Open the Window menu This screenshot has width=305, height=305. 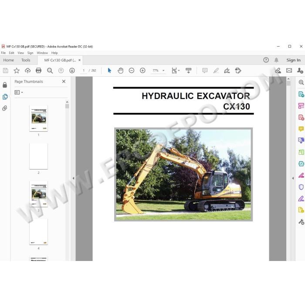pyautogui.click(x=42, y=53)
